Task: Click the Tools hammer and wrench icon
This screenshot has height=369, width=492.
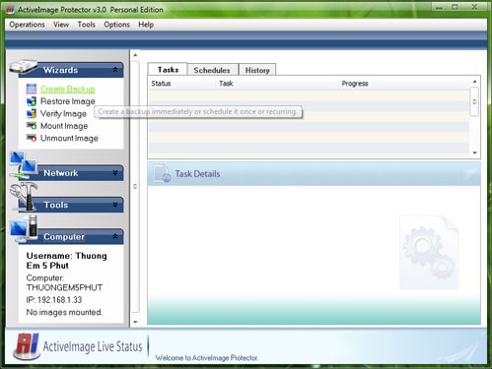Action: [24, 197]
